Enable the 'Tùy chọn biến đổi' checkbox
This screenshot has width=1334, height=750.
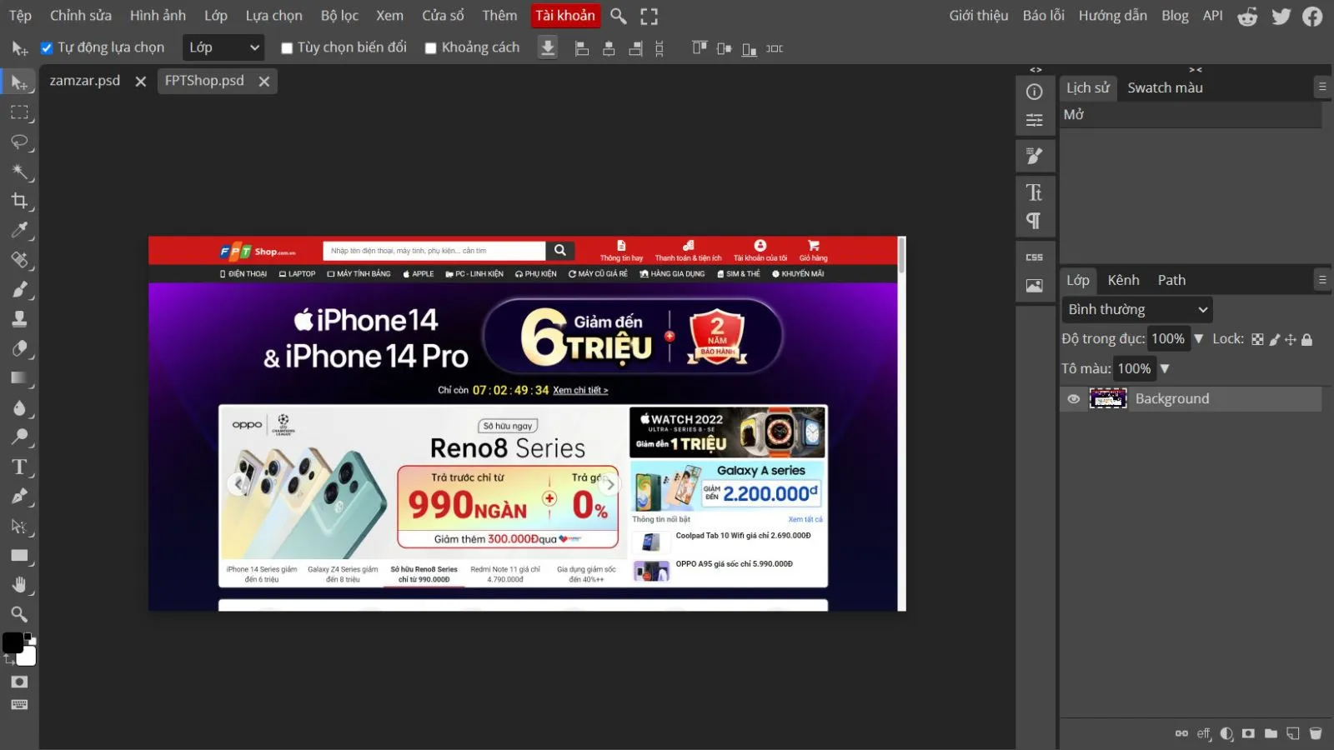(287, 48)
